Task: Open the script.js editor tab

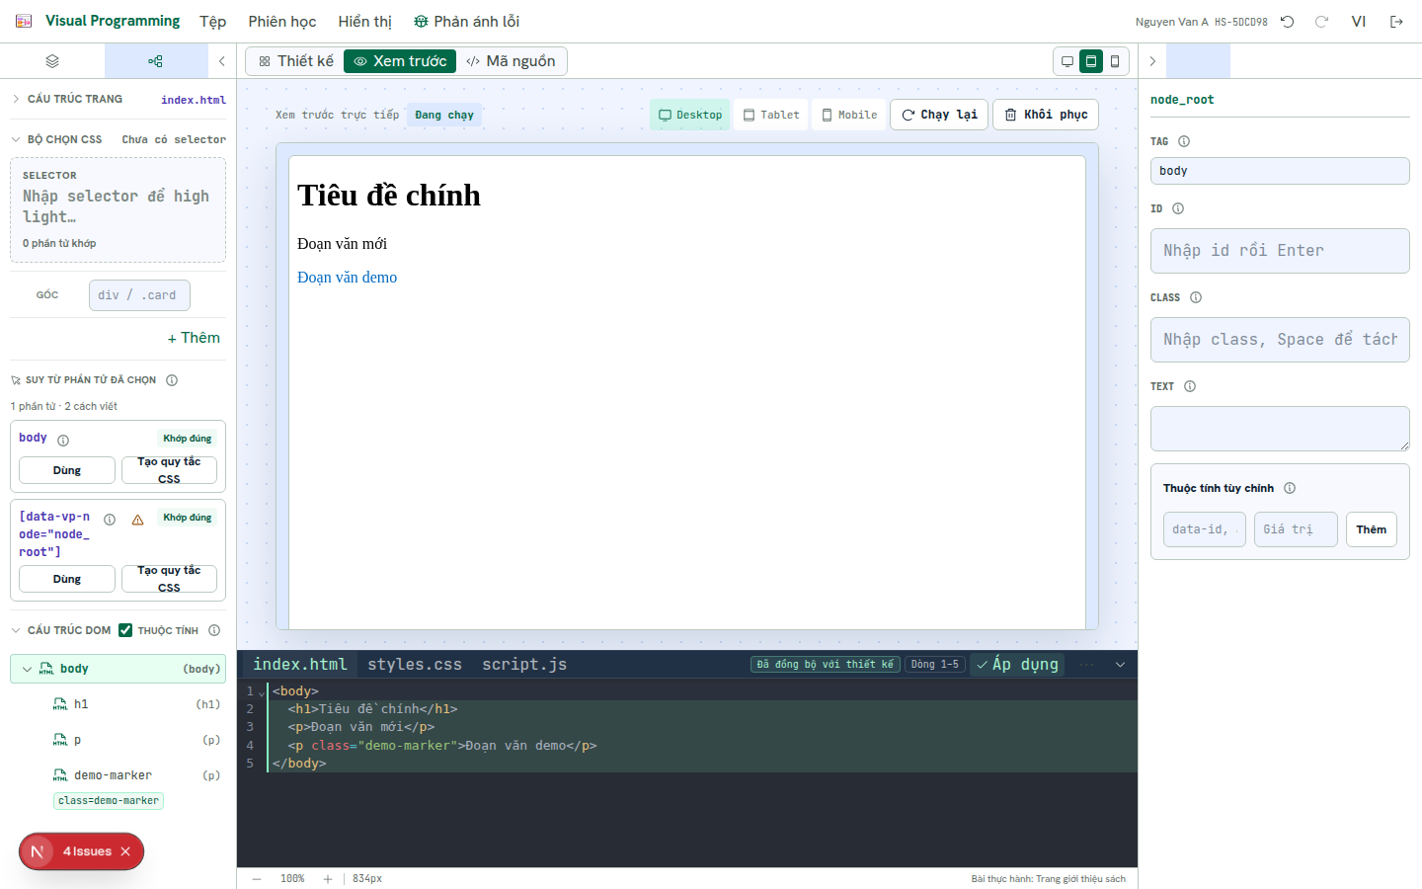Action: (524, 665)
